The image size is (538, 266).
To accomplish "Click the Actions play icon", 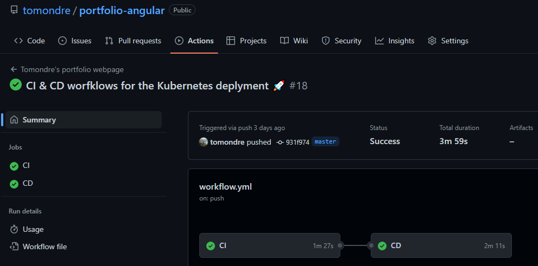I will tap(179, 41).
